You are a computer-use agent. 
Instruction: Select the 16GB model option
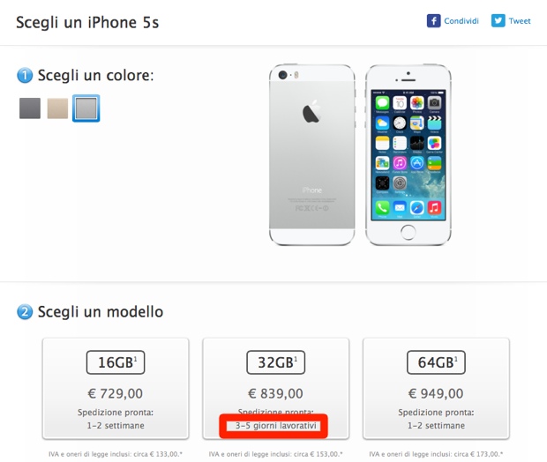[x=116, y=389]
